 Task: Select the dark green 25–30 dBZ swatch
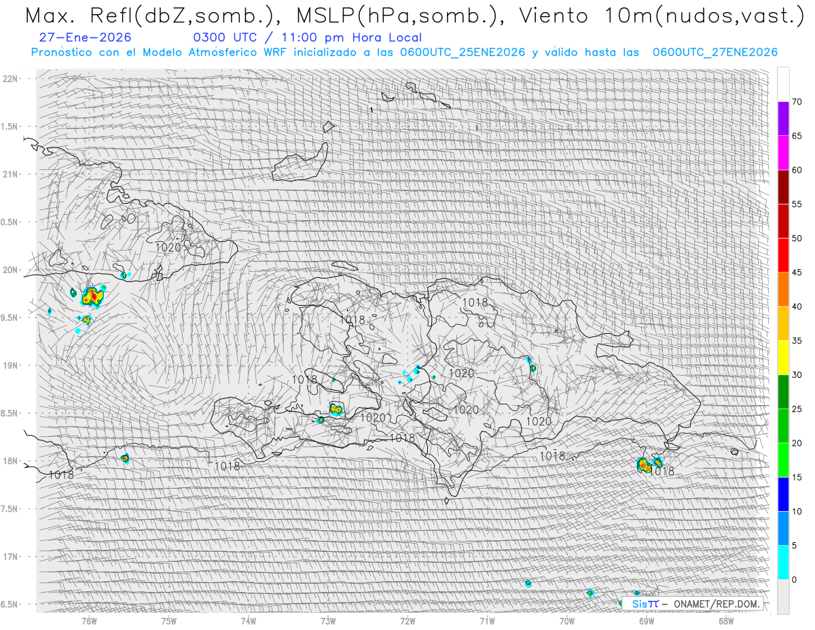[783, 391]
